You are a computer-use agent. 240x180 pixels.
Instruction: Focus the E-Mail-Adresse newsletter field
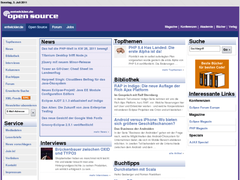17,112
